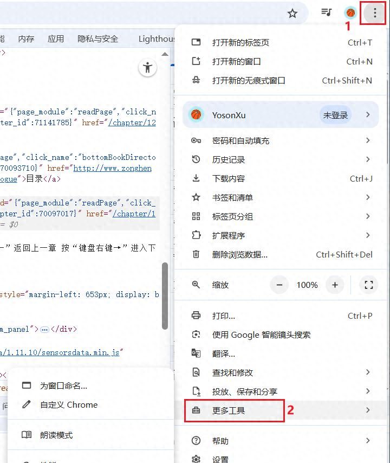Select 打开新的窗口 menu entry
The width and height of the screenshot is (390, 463).
tap(280, 61)
